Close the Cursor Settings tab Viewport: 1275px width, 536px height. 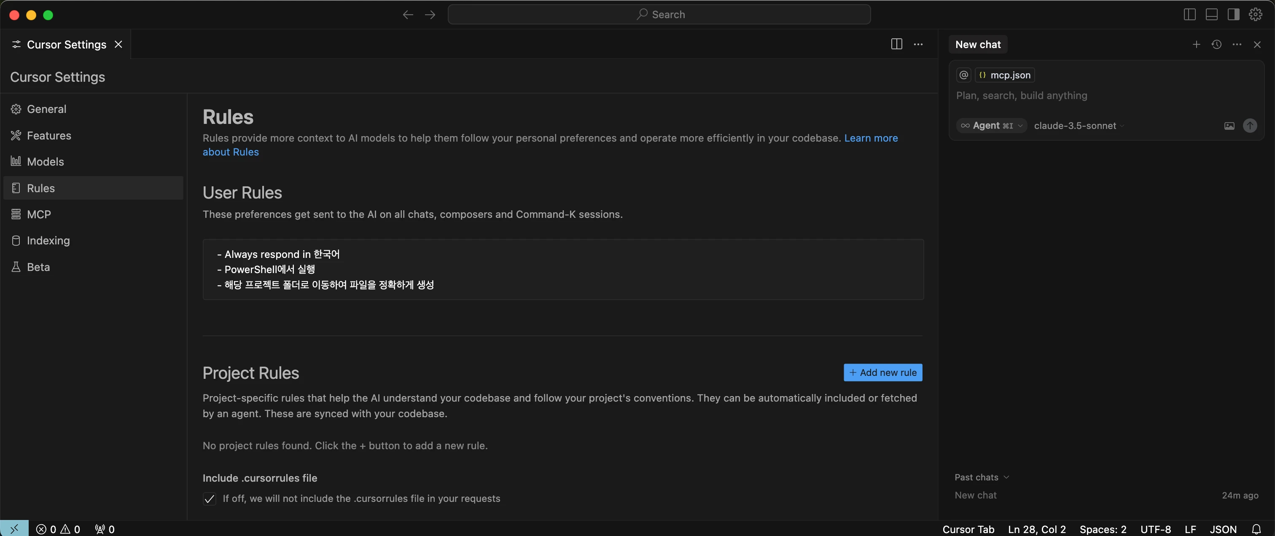[118, 44]
